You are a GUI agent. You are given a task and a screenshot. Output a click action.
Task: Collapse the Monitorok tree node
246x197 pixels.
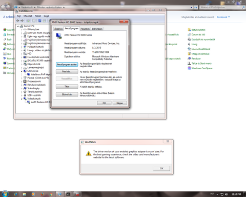point(22,71)
